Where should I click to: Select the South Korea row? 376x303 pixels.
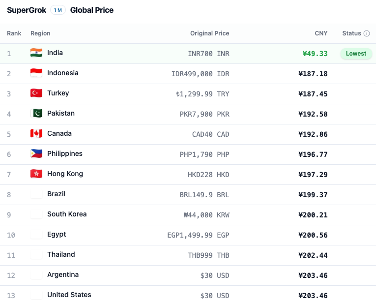tap(188, 215)
